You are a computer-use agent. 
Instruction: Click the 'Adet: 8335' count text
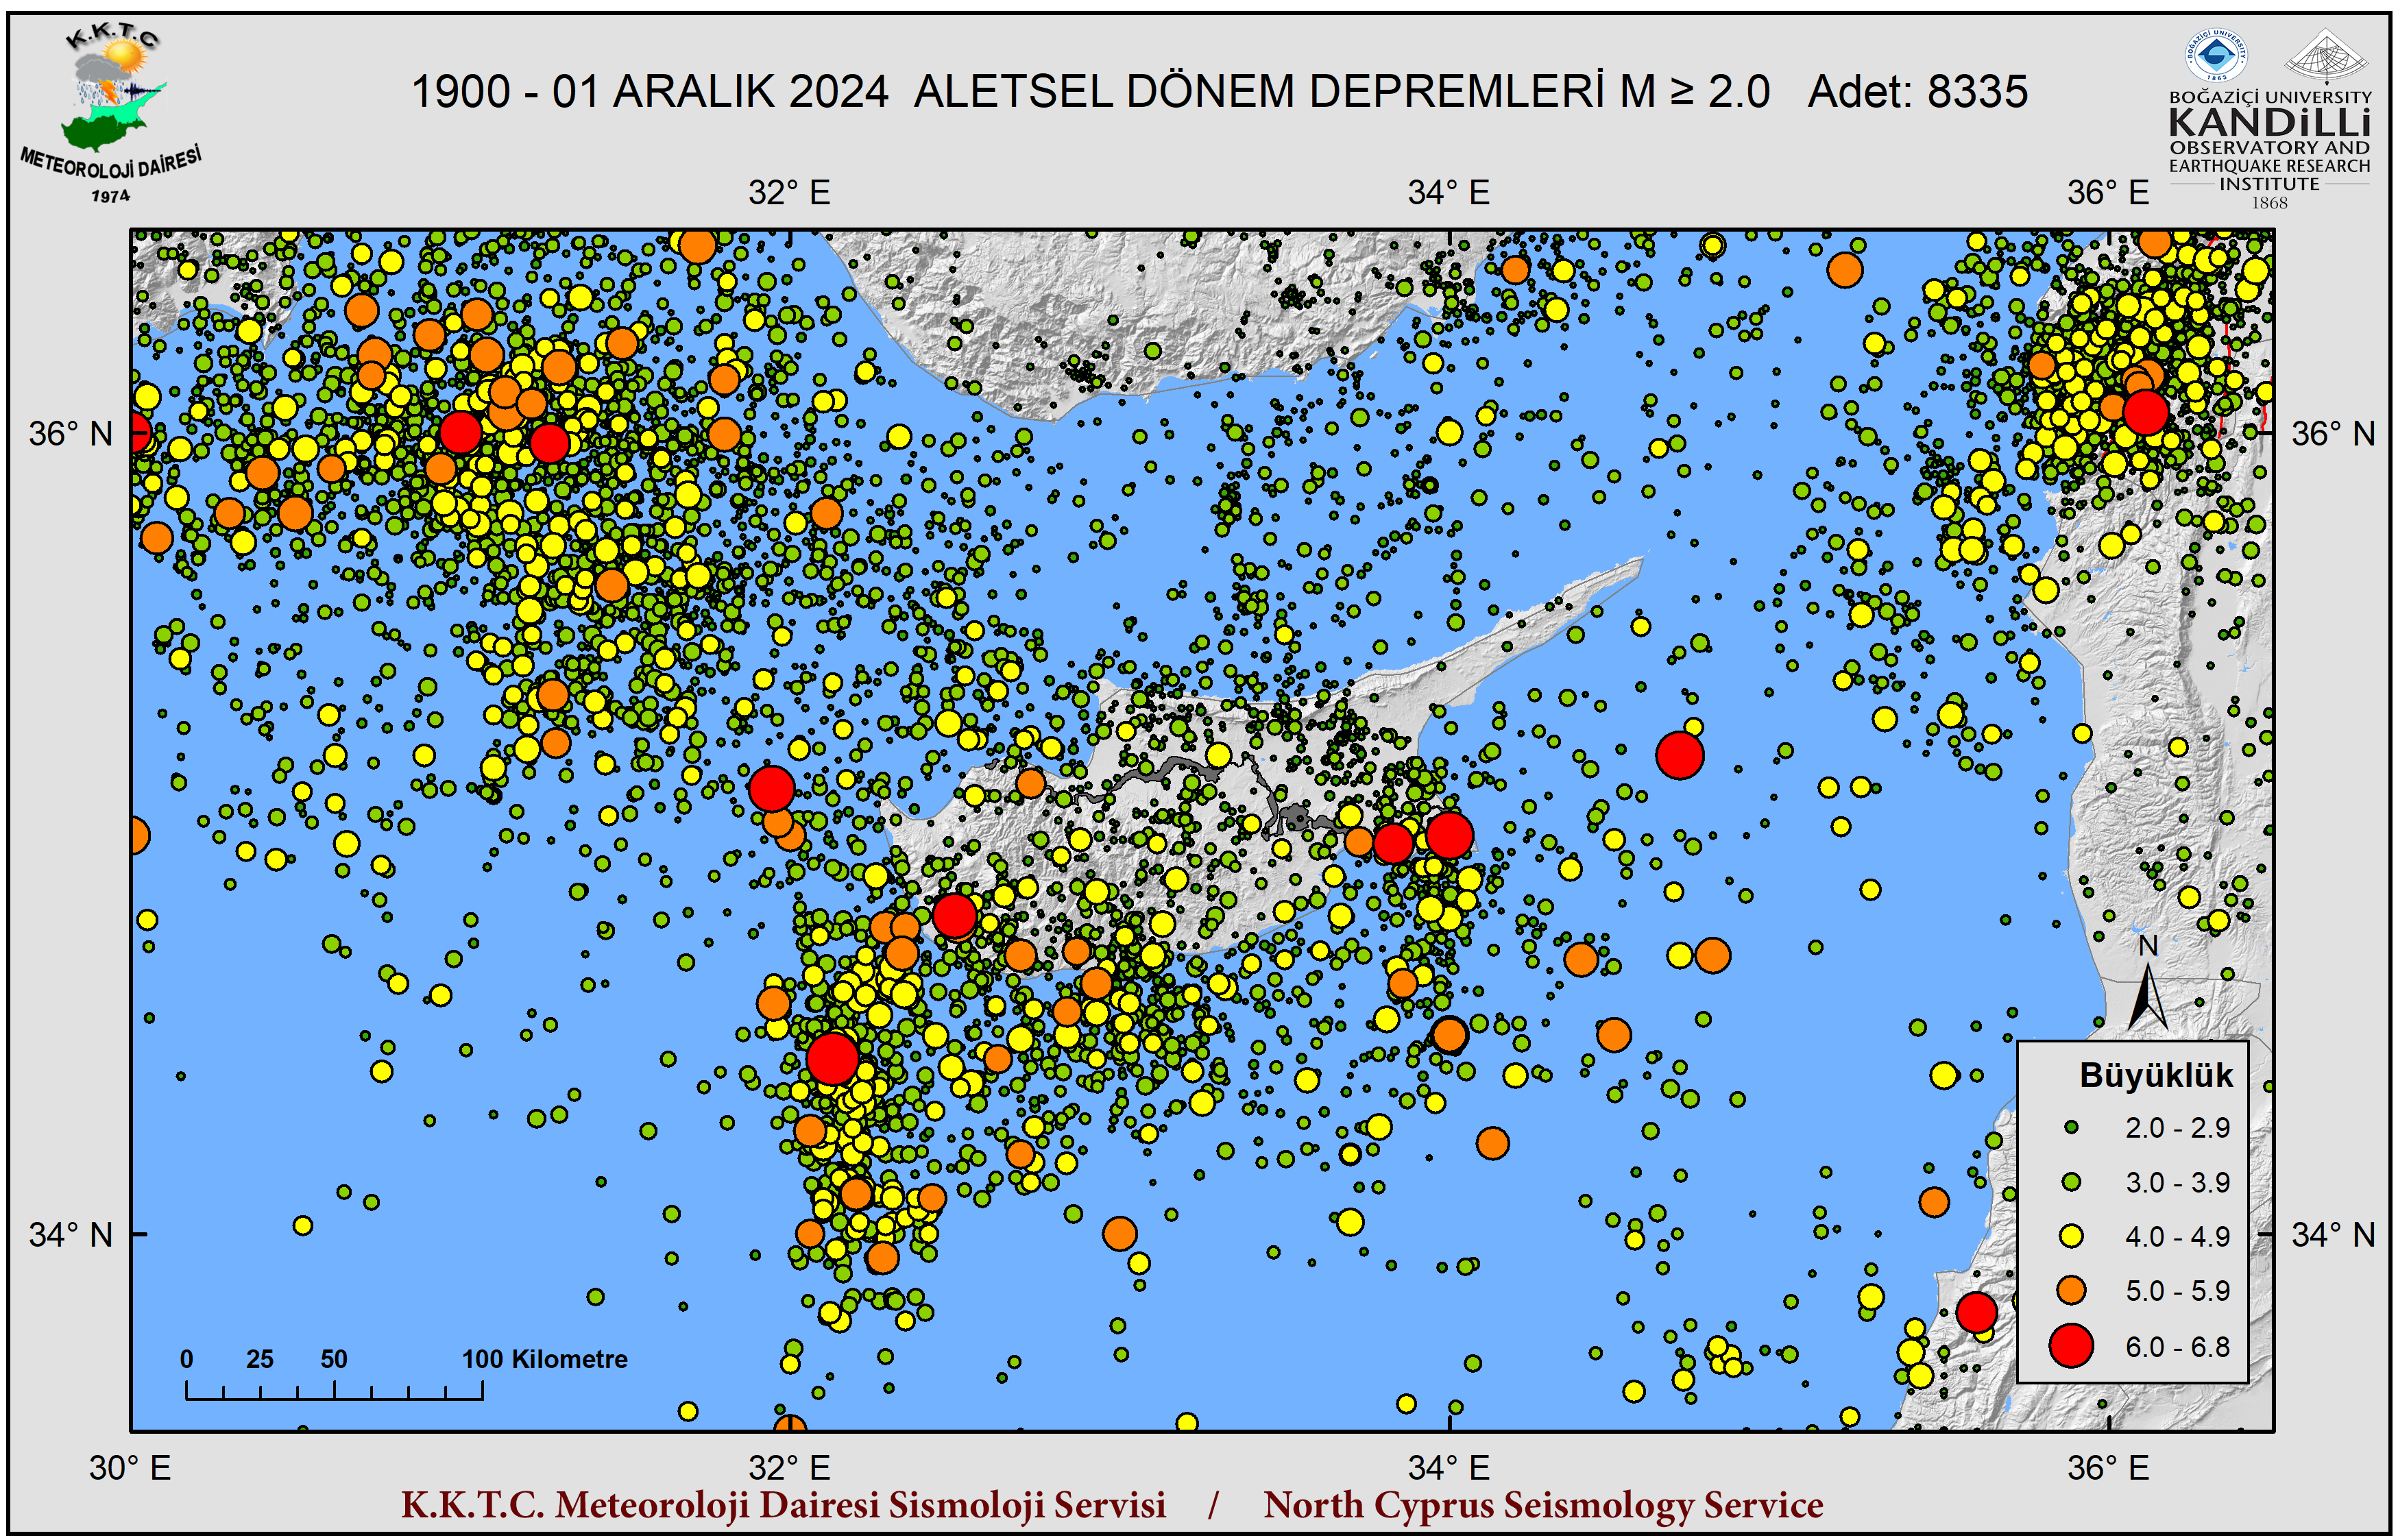(1917, 92)
